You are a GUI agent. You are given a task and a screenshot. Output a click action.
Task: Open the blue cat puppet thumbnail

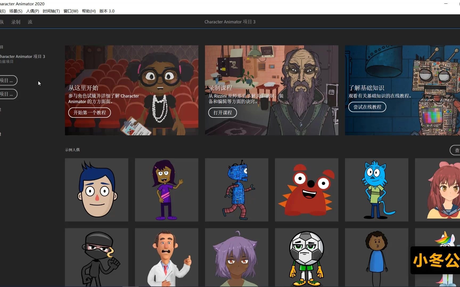click(x=376, y=190)
